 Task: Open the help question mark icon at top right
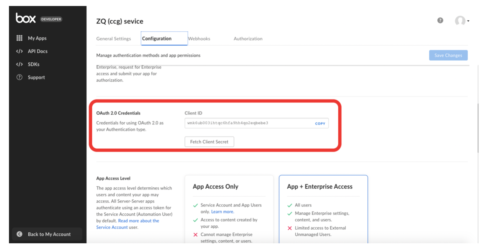(440, 21)
